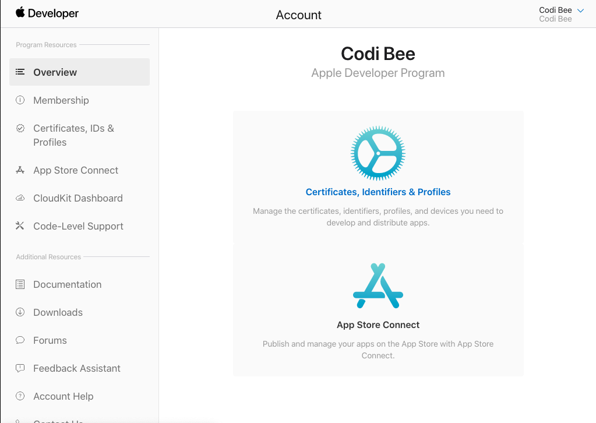Click the Documentation sidebar icon
Viewport: 596px width, 423px height.
click(x=20, y=284)
